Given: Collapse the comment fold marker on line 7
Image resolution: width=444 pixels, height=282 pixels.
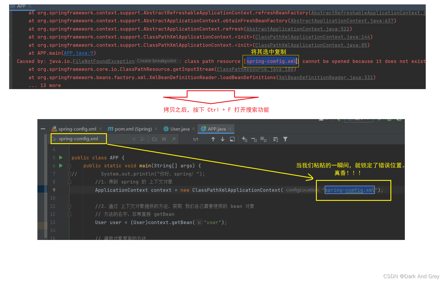Looking at the screenshot, I should [x=69, y=174].
